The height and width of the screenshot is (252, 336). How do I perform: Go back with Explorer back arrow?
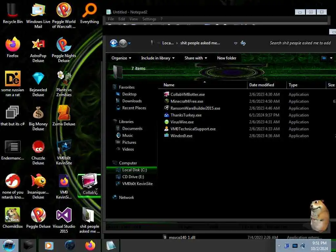[x=114, y=43]
